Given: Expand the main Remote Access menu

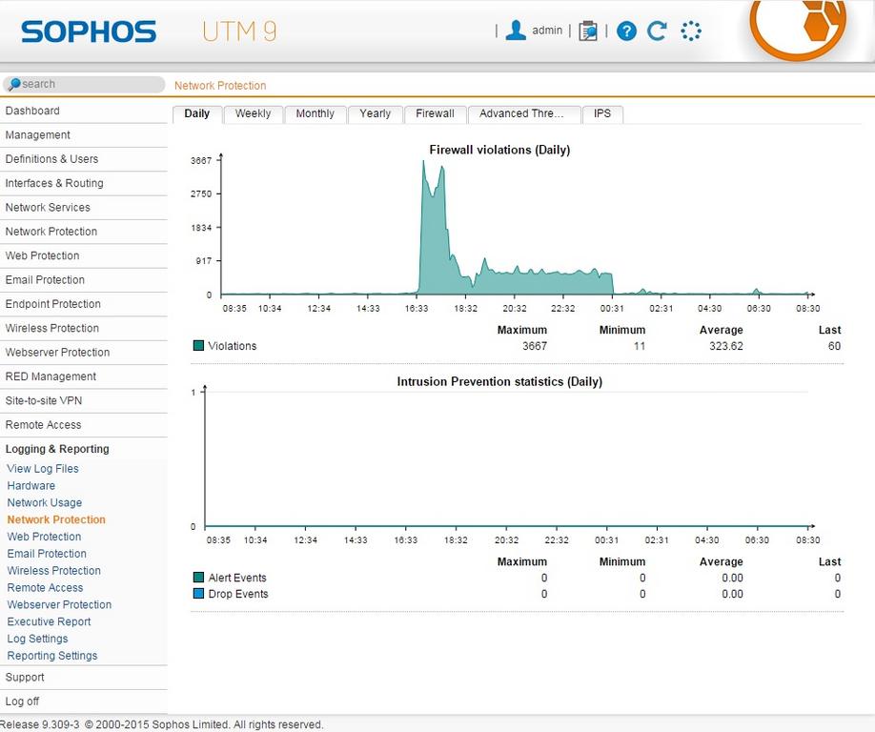Looking at the screenshot, I should pos(84,425).
